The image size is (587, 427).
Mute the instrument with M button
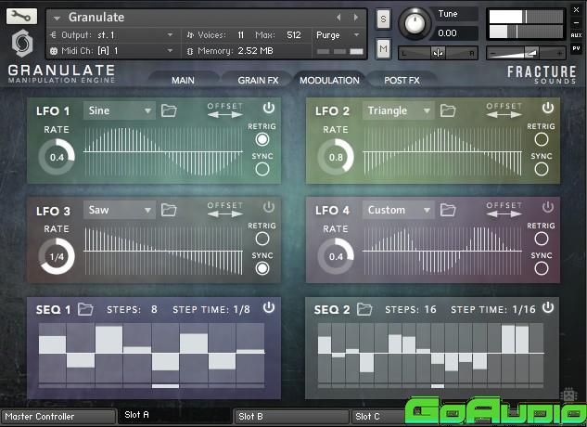[383, 48]
